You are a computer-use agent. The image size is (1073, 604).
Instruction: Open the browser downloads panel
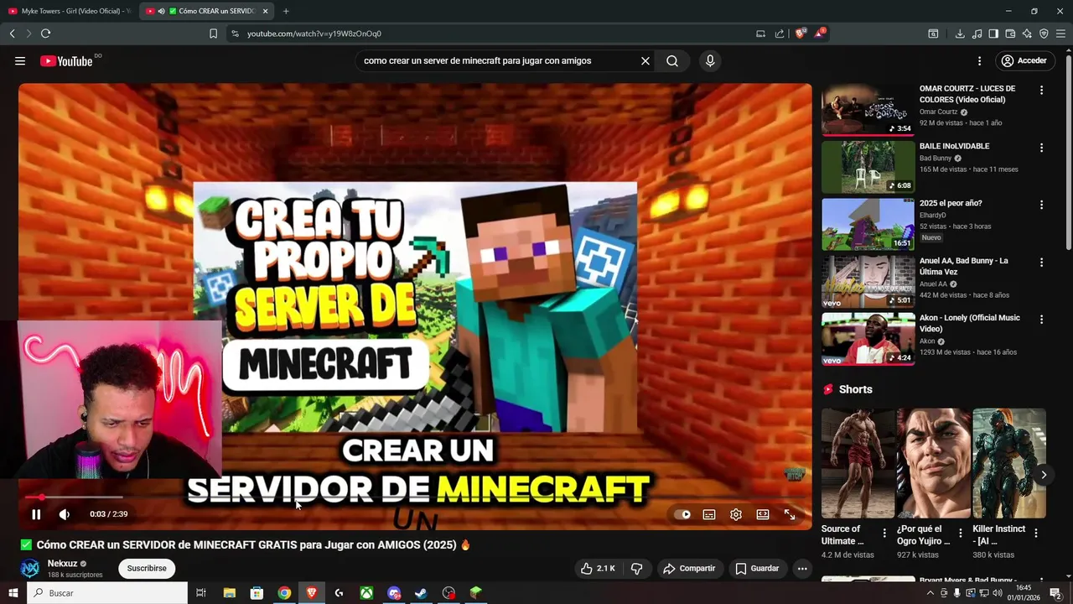point(960,34)
